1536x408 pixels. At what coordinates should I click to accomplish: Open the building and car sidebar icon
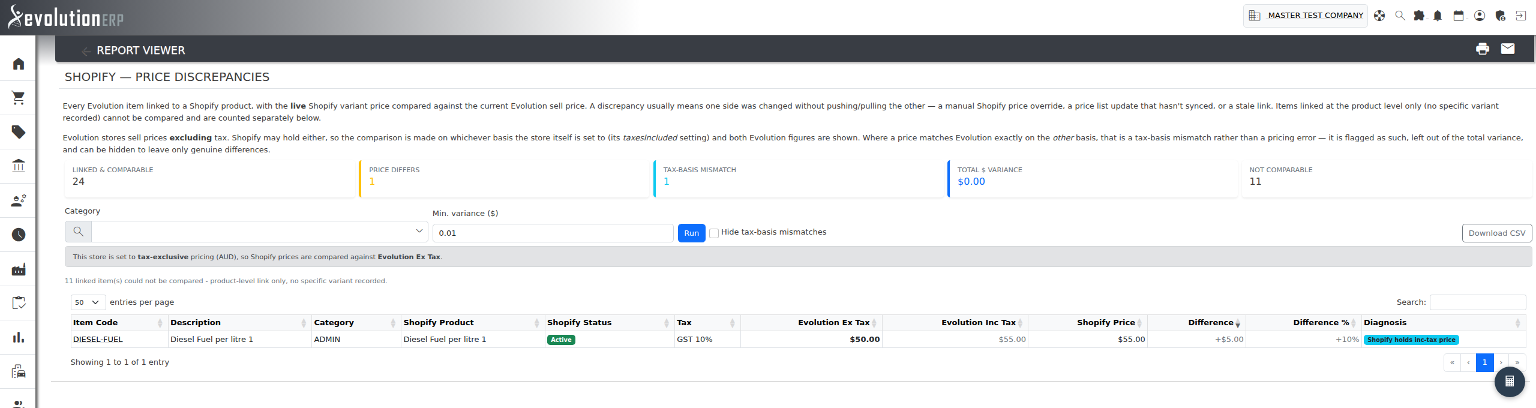(x=19, y=371)
